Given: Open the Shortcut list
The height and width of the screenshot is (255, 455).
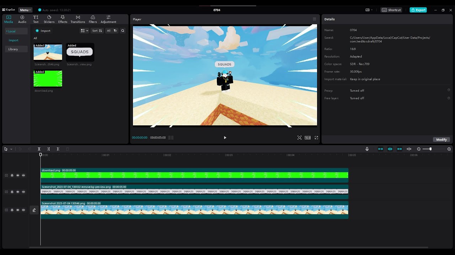Looking at the screenshot, I should tap(391, 10).
